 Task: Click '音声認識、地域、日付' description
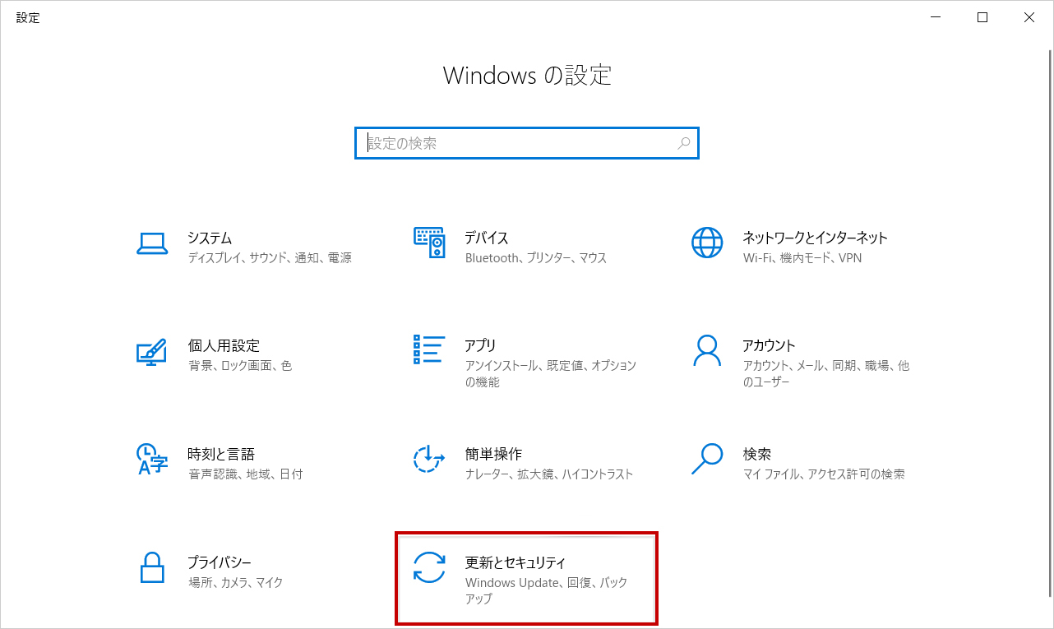[x=245, y=474]
